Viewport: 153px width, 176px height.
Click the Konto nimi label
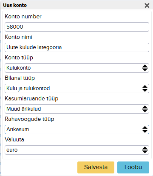click(18, 37)
